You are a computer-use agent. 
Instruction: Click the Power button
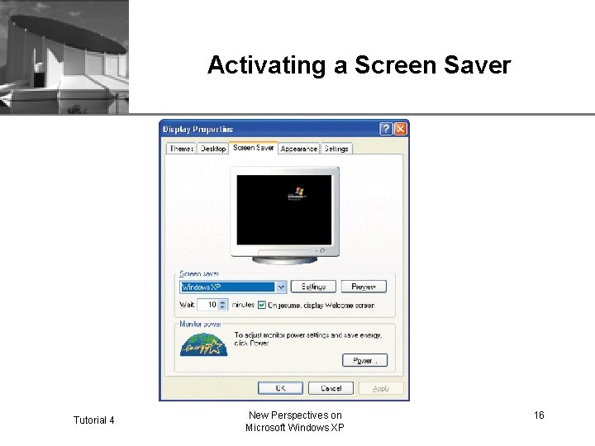tap(364, 360)
